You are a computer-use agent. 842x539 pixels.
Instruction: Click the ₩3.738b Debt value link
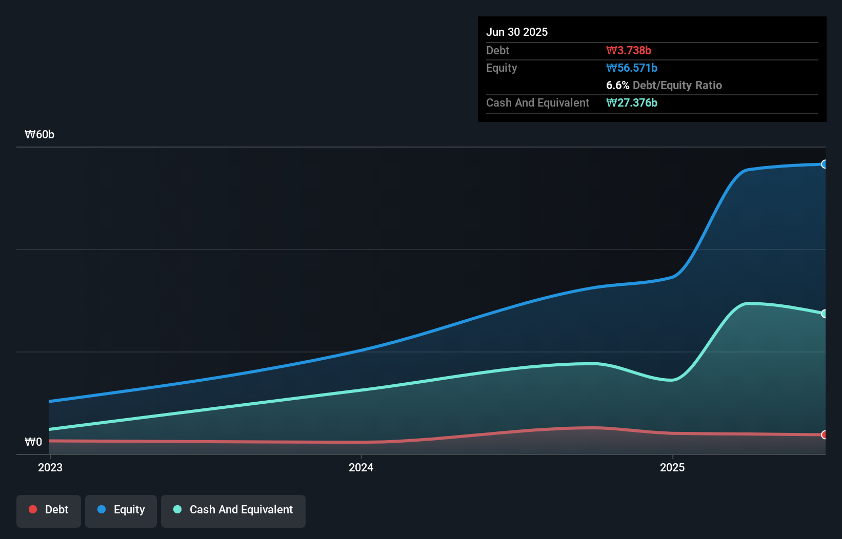point(629,50)
